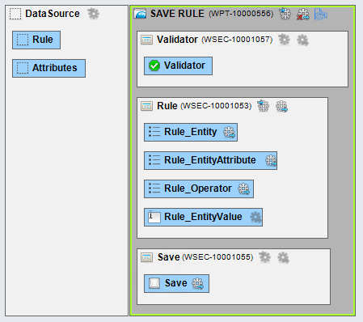Screen dimensions: 363x322
Task: Click the WPT-10000556 identifier text
Action: [x=241, y=14]
